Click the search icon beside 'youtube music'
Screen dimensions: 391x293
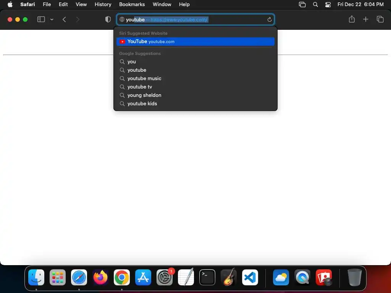[x=122, y=79]
